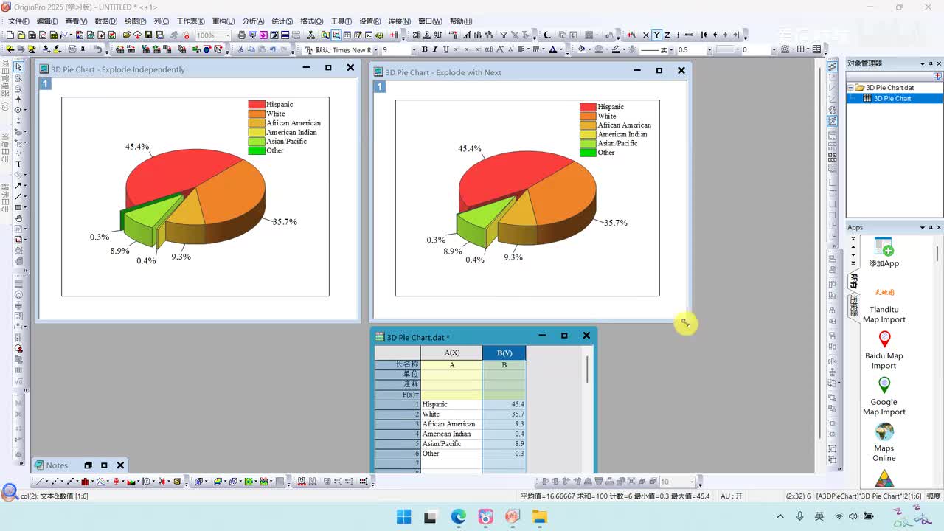Screen dimensions: 944x531
Task: Click the Print icon in the toolbar
Action: 242,35
